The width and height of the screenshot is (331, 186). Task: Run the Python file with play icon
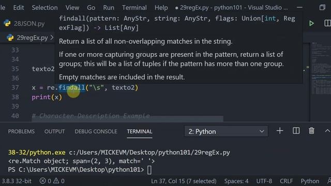tap(311, 23)
